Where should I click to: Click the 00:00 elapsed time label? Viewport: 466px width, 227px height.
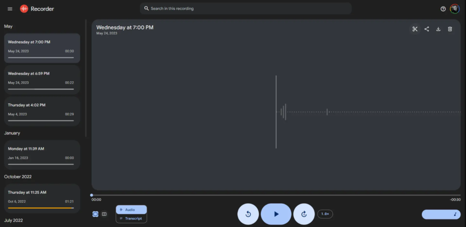96,200
